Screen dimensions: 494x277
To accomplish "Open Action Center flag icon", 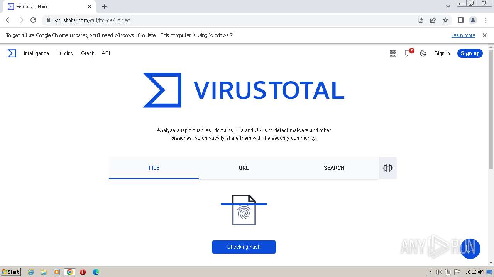I will click(x=457, y=272).
